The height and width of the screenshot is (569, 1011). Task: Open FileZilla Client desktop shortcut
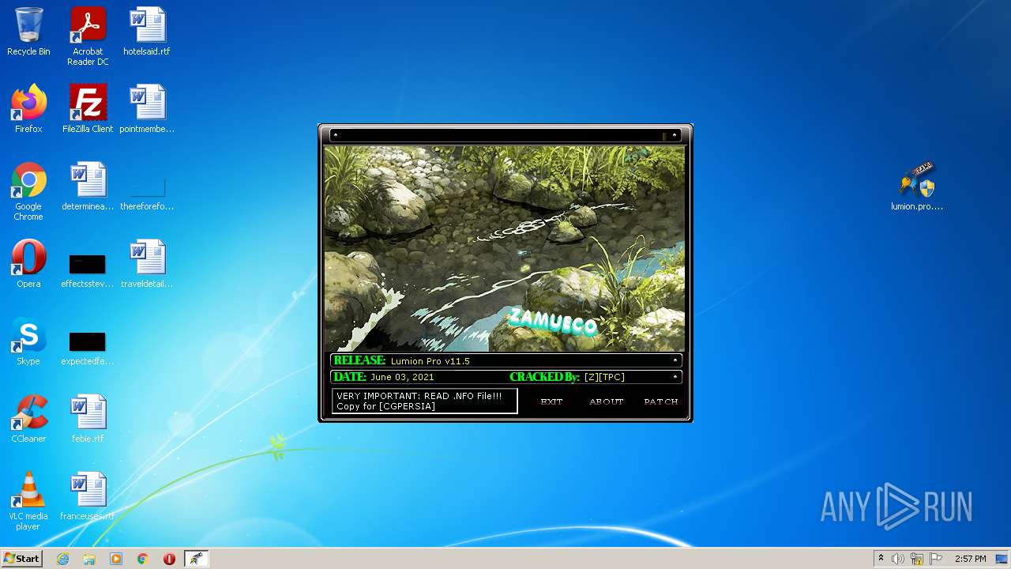[x=88, y=109]
